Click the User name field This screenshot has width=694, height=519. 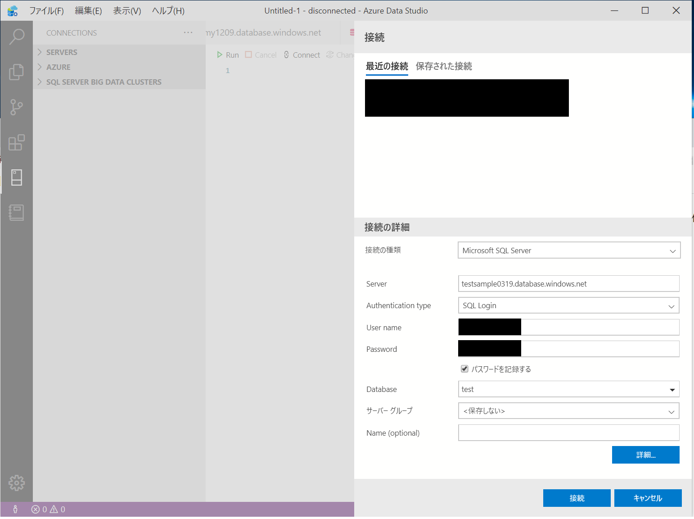(x=569, y=327)
